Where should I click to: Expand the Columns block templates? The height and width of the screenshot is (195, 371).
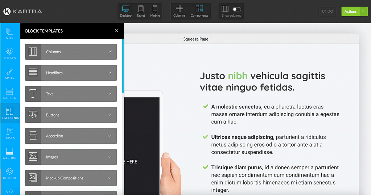coord(71,52)
